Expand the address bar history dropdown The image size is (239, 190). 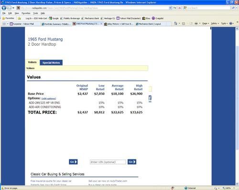coord(170,8)
